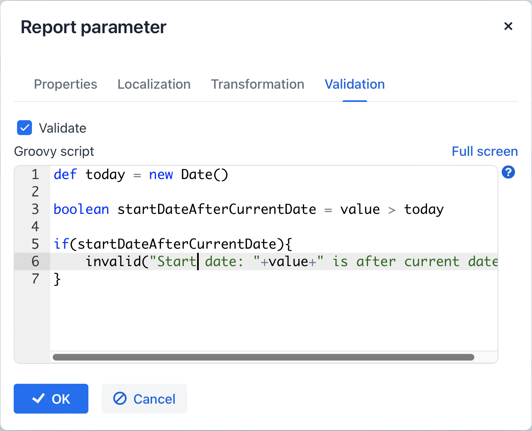Click the 'invalid(' call on line 6
This screenshot has width=532, height=431.
(x=117, y=262)
